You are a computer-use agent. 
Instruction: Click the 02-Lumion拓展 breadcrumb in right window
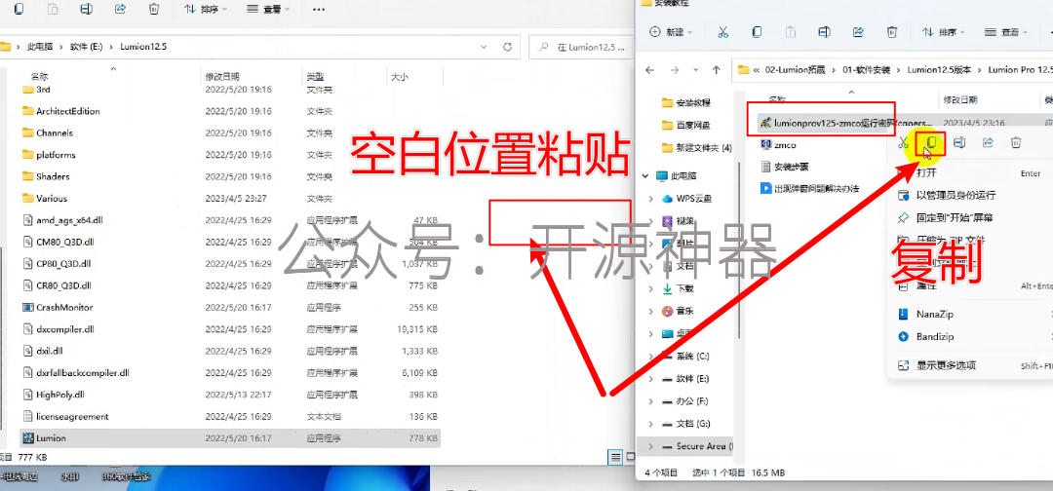click(798, 70)
